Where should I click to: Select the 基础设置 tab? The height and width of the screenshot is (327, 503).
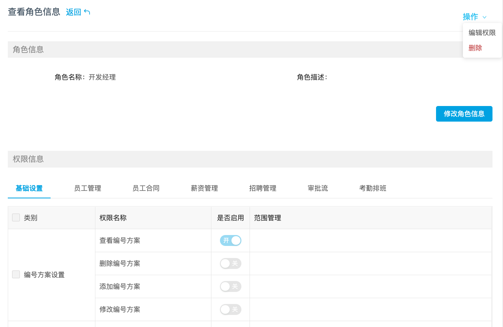[29, 188]
